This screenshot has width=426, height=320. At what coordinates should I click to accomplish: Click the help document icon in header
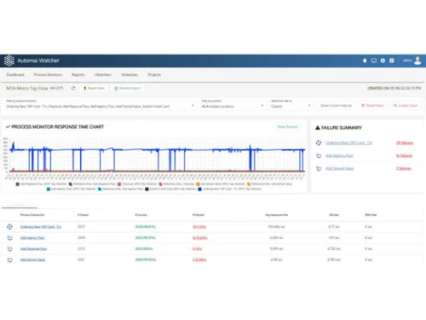click(392, 61)
